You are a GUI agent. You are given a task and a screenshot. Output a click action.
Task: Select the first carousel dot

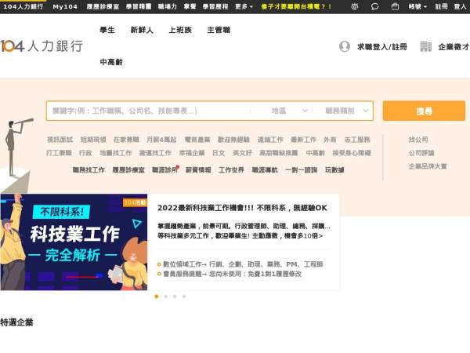pyautogui.click(x=157, y=297)
